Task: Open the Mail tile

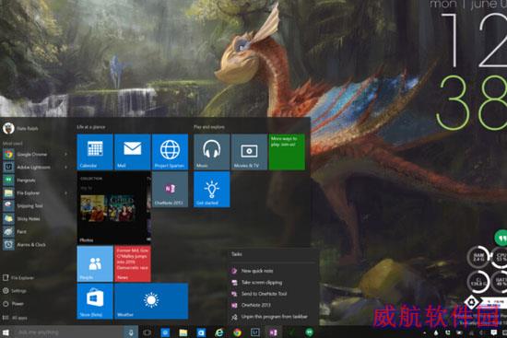Action: coord(133,152)
